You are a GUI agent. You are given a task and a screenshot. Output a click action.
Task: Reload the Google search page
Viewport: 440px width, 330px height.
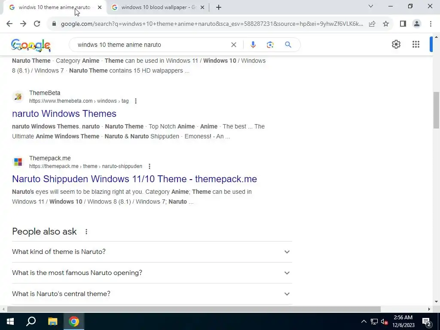click(x=37, y=24)
